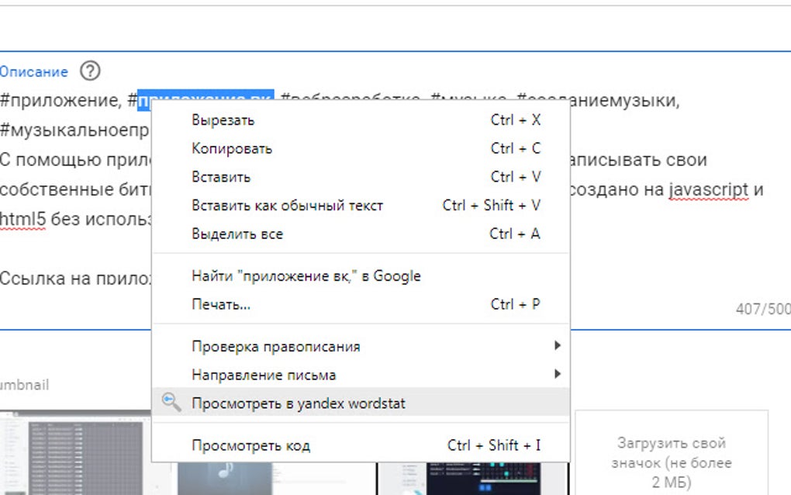
Task: Expand the "Проверка правописания" submenu
Action: click(x=275, y=346)
